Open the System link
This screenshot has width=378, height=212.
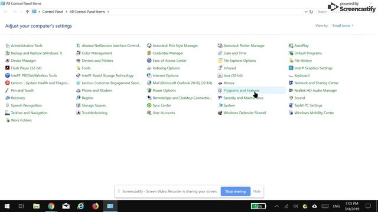tap(229, 105)
